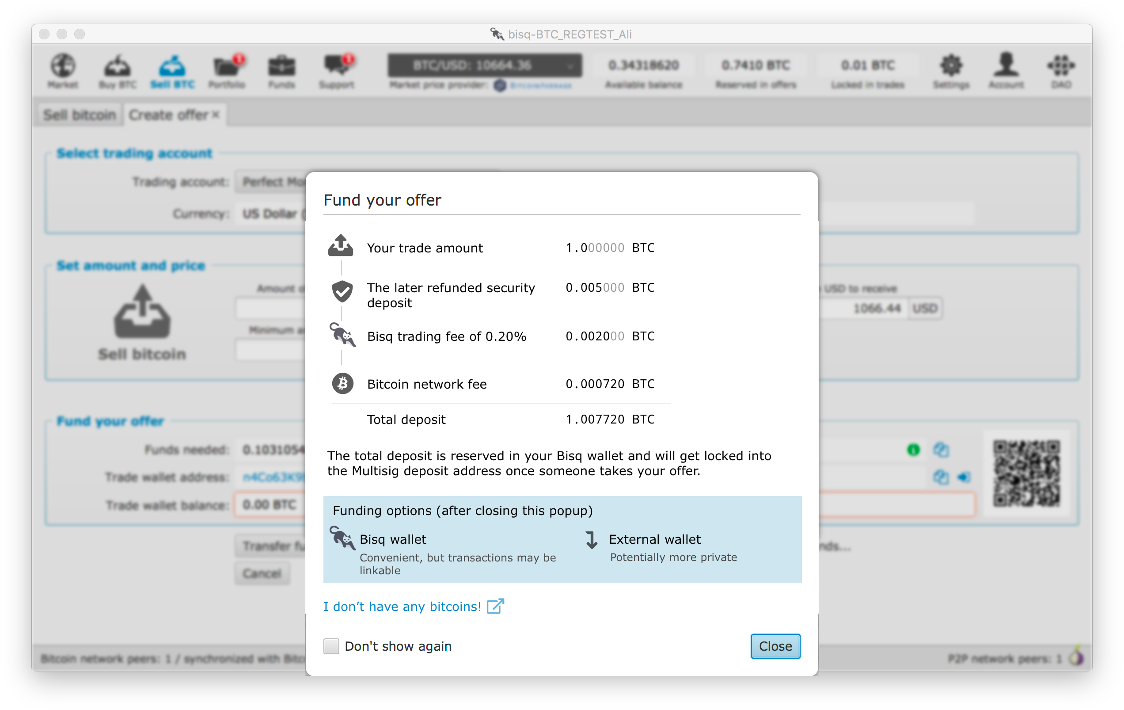The image size is (1124, 710).
Task: Click the Reserved in offers amount
Action: (x=756, y=65)
